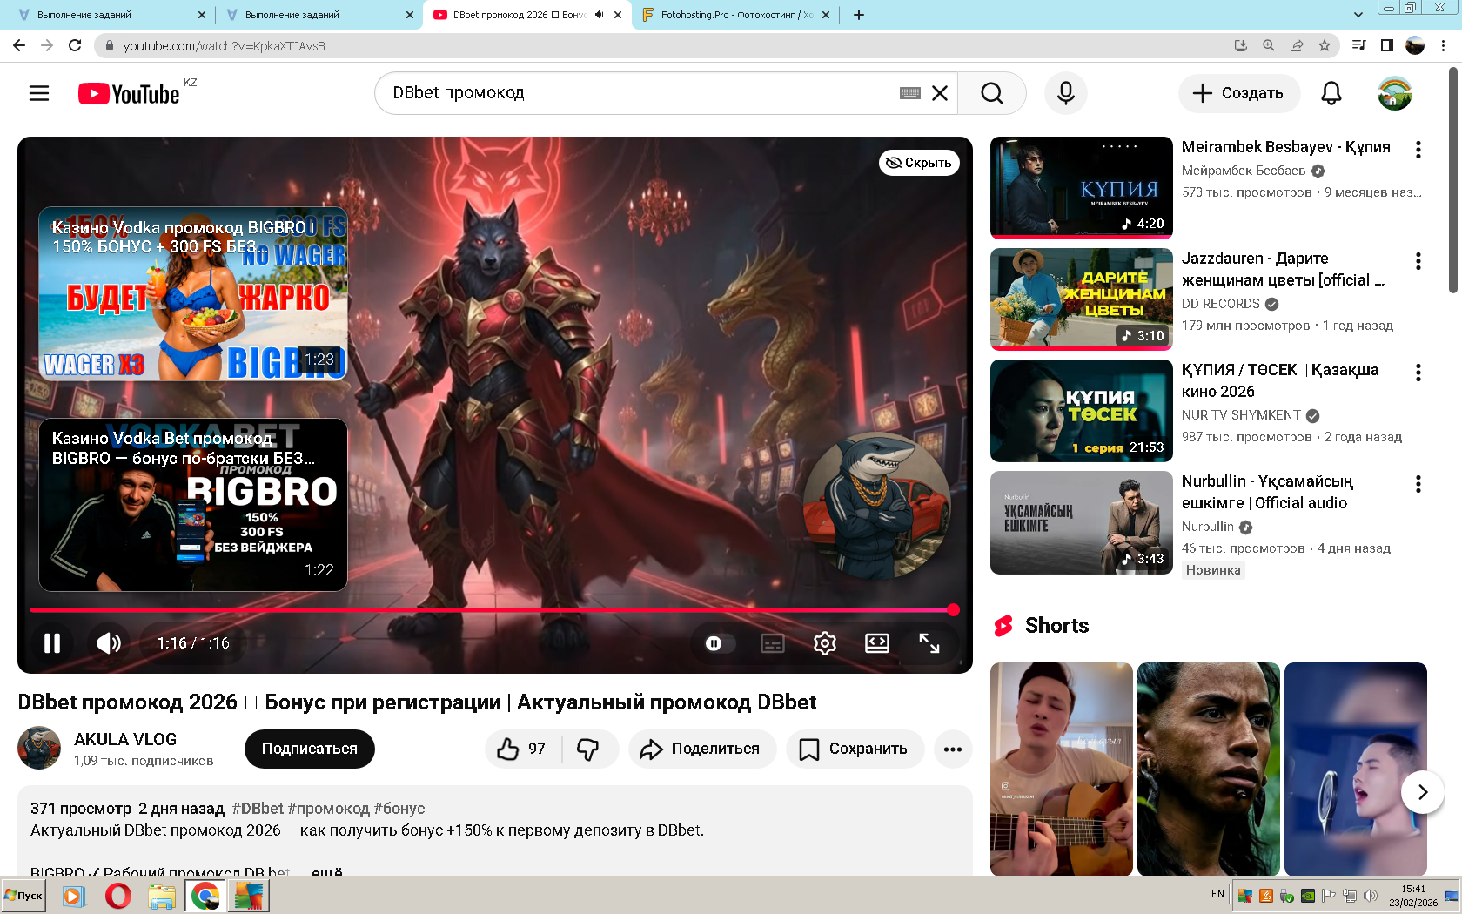This screenshot has width=1462, height=914.
Task: Open the YouTube hamburger guide menu
Action: [x=39, y=93]
